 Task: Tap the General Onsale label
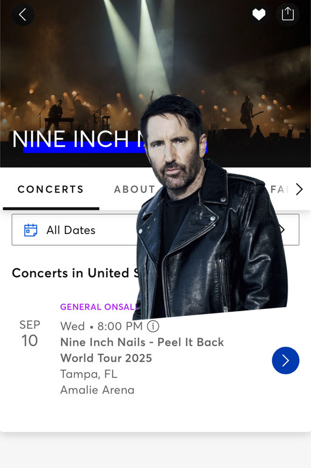(x=98, y=307)
